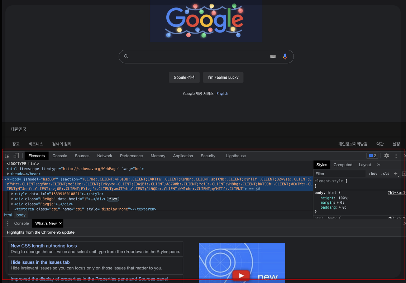Select the textarea class csi node

pos(85,209)
